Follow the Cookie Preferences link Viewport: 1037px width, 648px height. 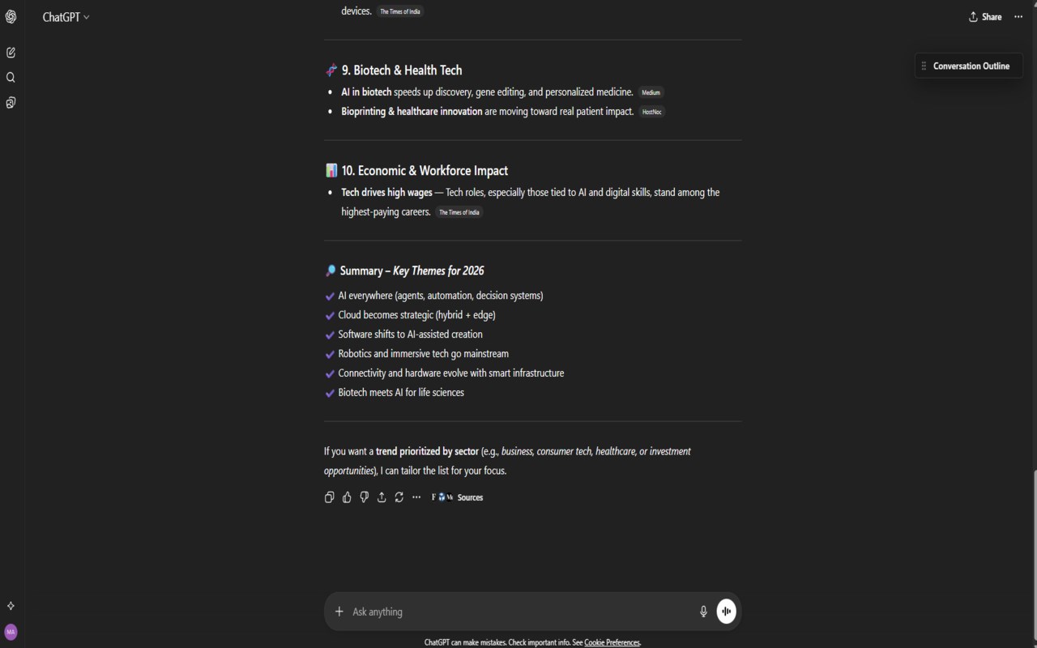612,642
